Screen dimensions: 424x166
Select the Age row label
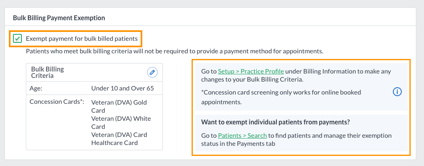point(36,88)
